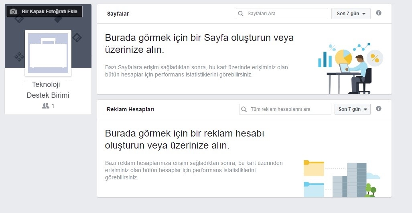Add a cover photo via Bir Kapak Fotoğrafı Ekle
The height and width of the screenshot is (213, 412).
click(44, 12)
